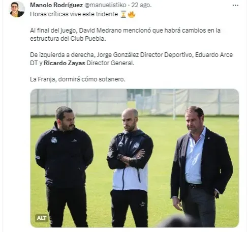Open the Manolo Rodríguez display name
This screenshot has width=249, height=232.
click(56, 5)
